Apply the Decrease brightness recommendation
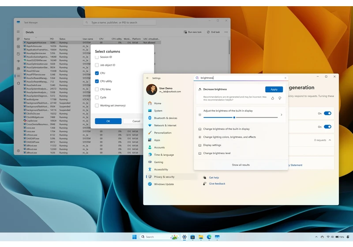The height and width of the screenshot is (247, 353). (274, 89)
